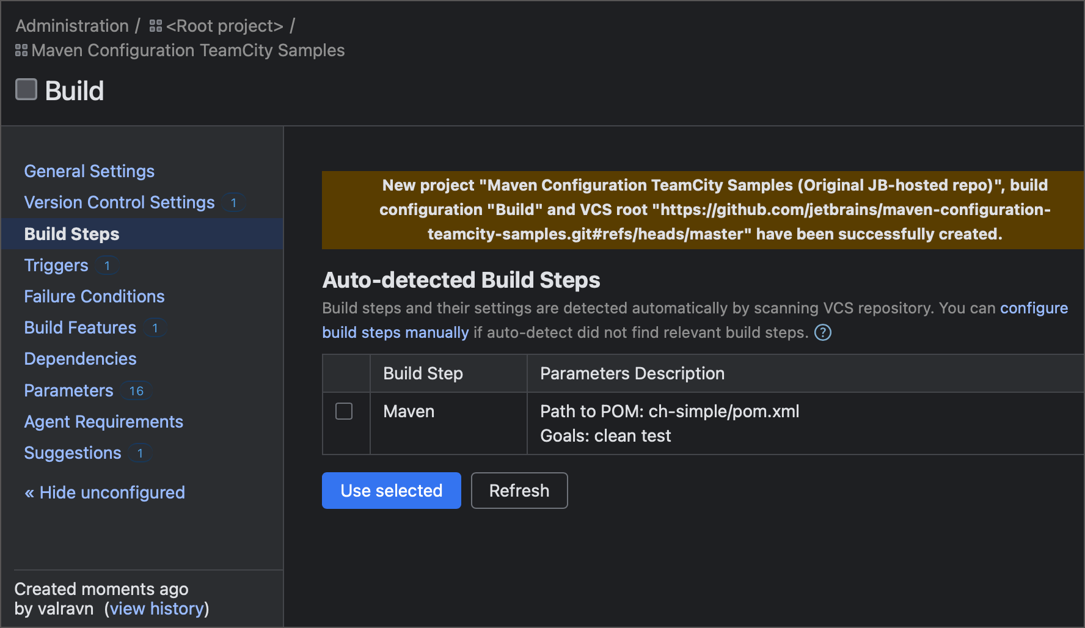The height and width of the screenshot is (628, 1085).
Task: Open Agent Requirements settings
Action: (103, 422)
